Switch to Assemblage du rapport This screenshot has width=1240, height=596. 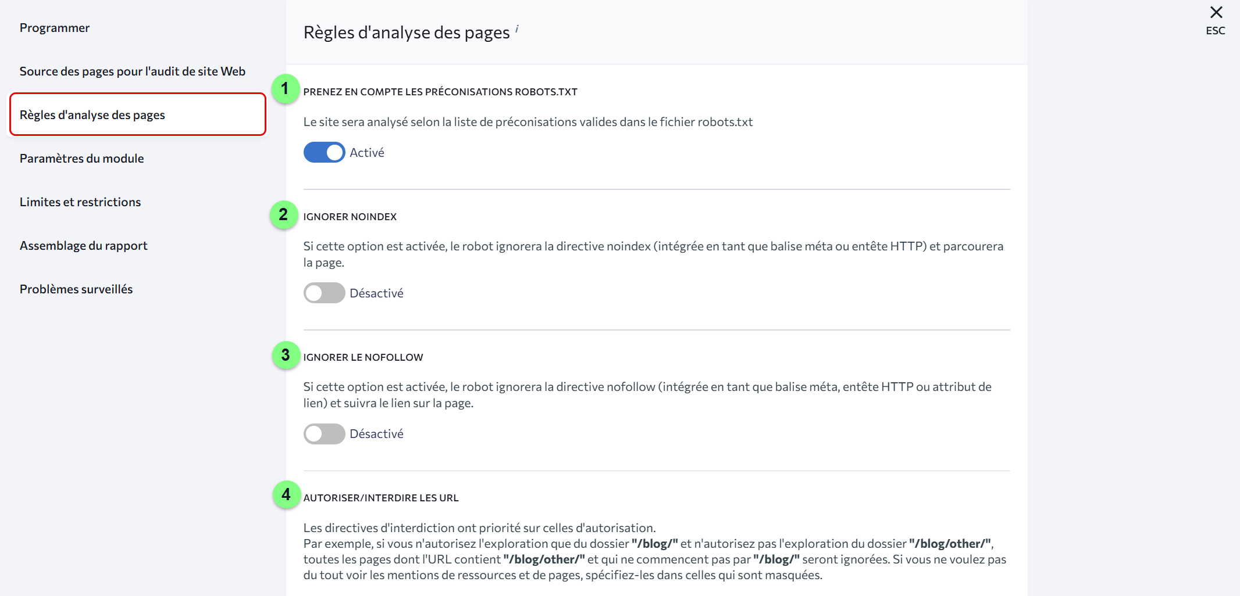coord(84,245)
